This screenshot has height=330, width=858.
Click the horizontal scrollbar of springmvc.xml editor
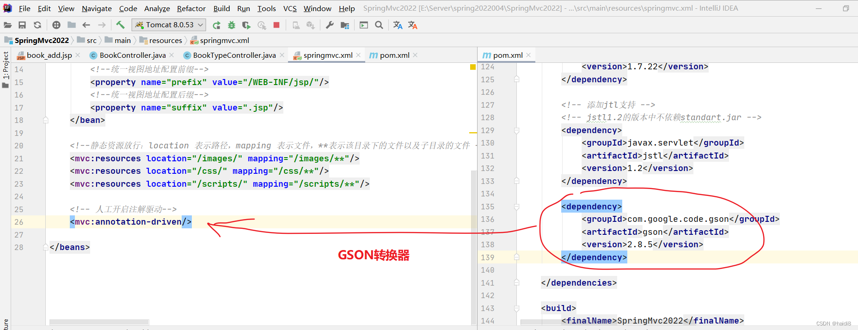pos(99,322)
